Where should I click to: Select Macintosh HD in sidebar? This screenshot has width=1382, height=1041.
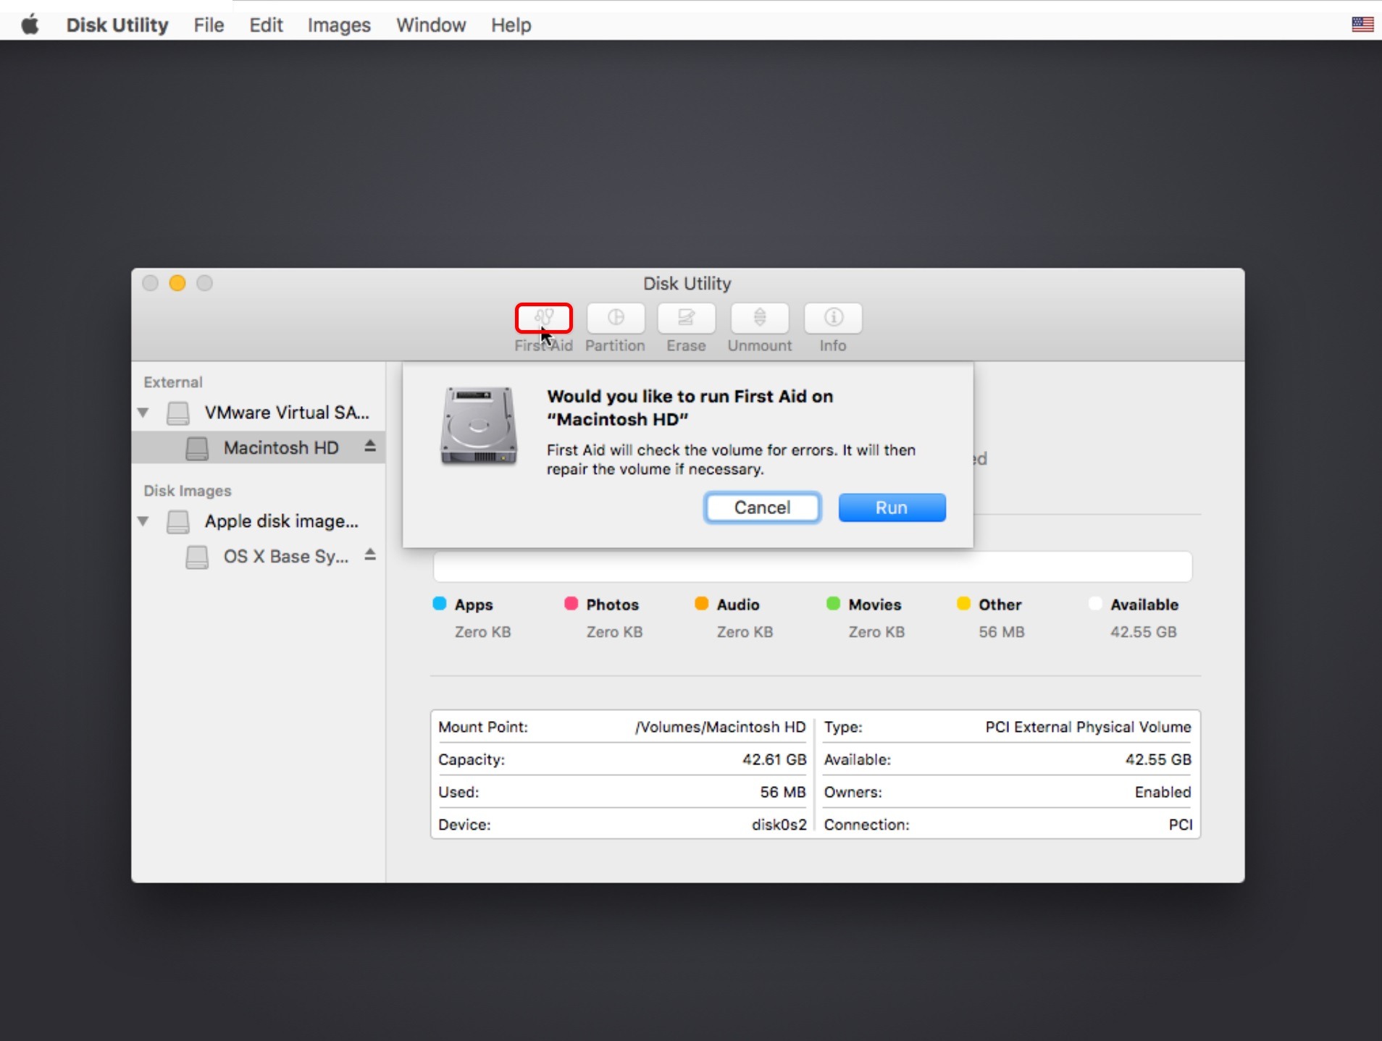pyautogui.click(x=259, y=447)
